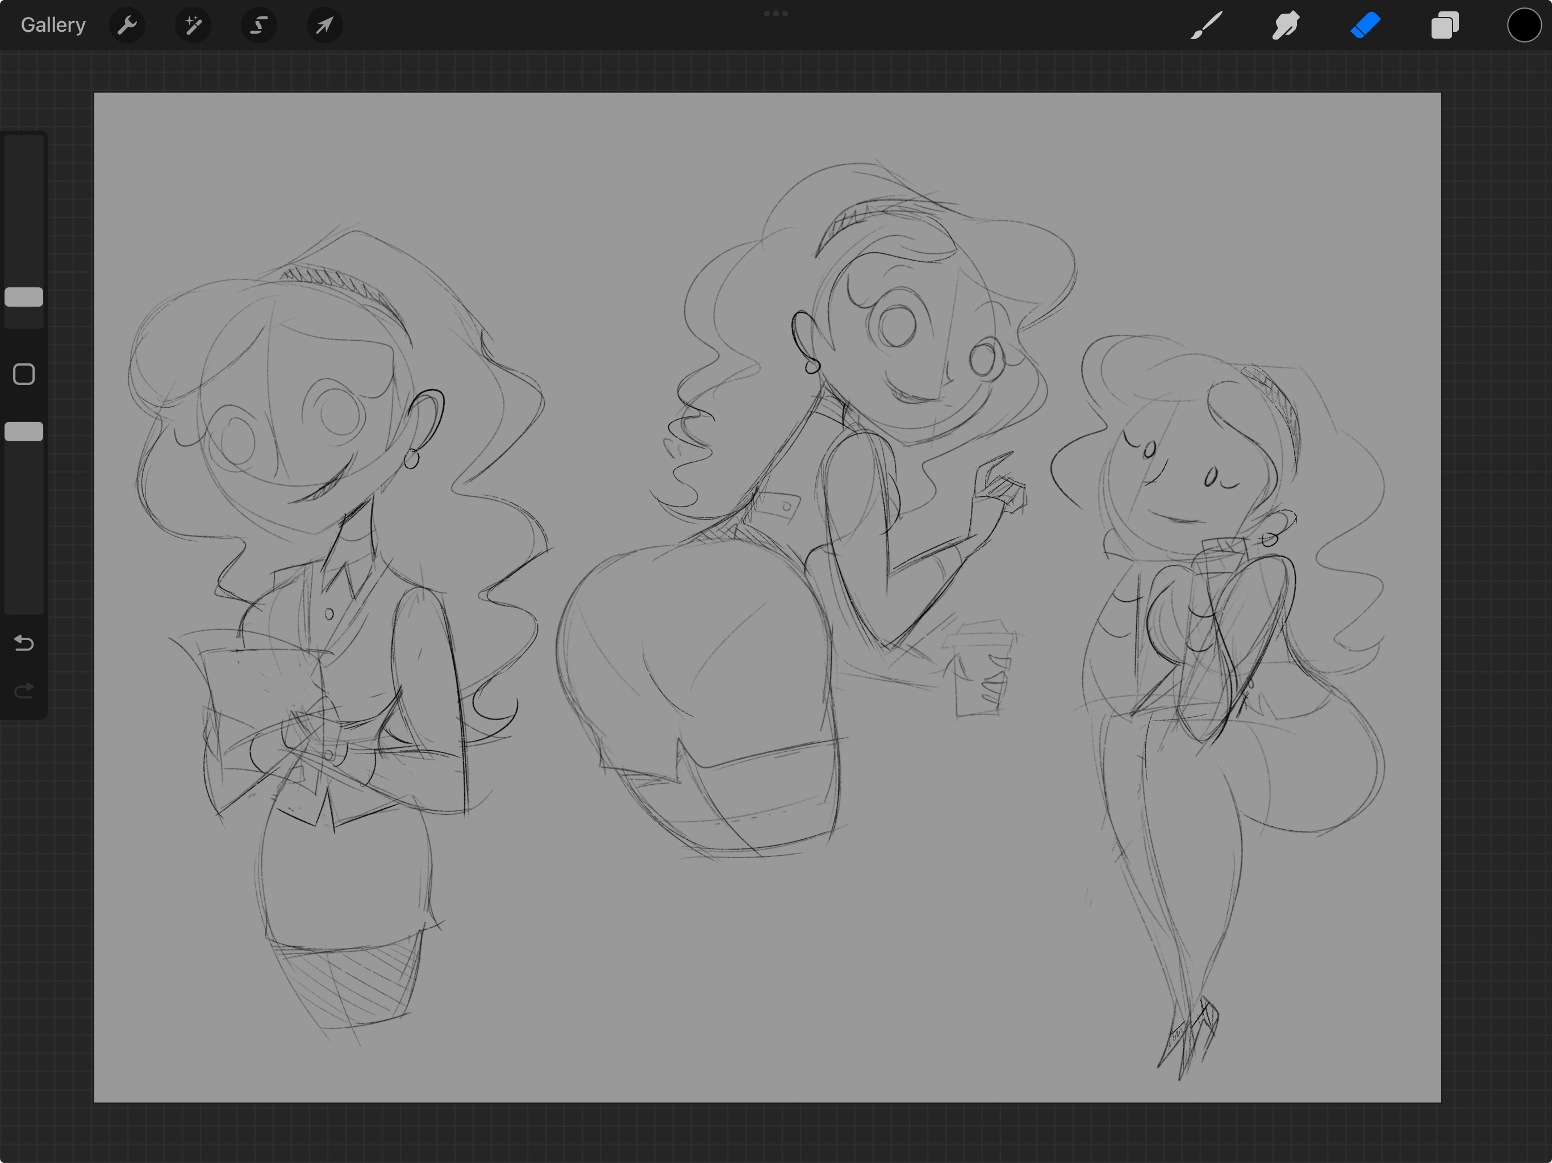The width and height of the screenshot is (1552, 1163).
Task: Open the Actions wrench menu
Action: tap(127, 26)
